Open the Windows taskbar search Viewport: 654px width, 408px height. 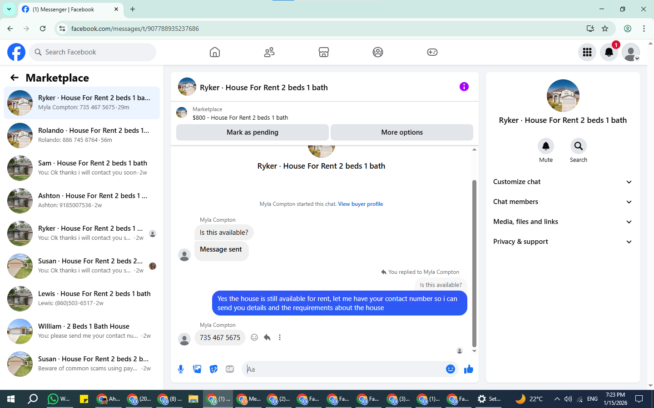click(x=33, y=399)
